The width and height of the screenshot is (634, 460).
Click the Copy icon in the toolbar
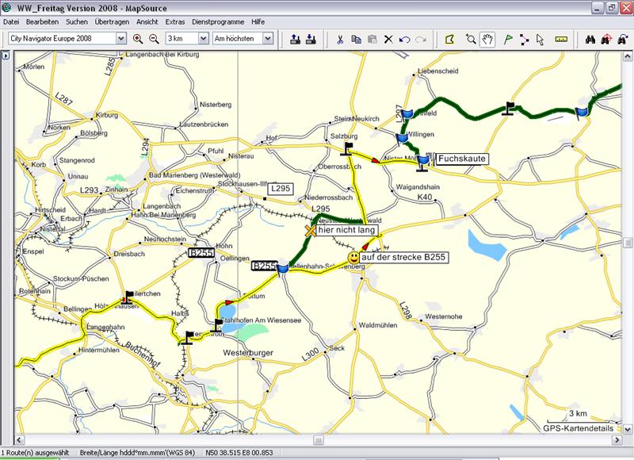click(x=356, y=39)
